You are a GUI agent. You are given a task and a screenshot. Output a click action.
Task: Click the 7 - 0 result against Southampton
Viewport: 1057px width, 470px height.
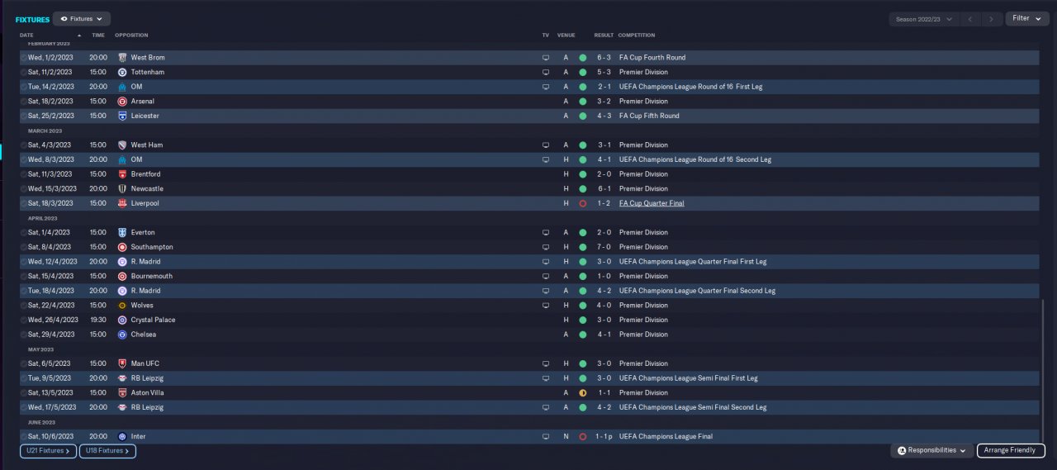pyautogui.click(x=604, y=247)
